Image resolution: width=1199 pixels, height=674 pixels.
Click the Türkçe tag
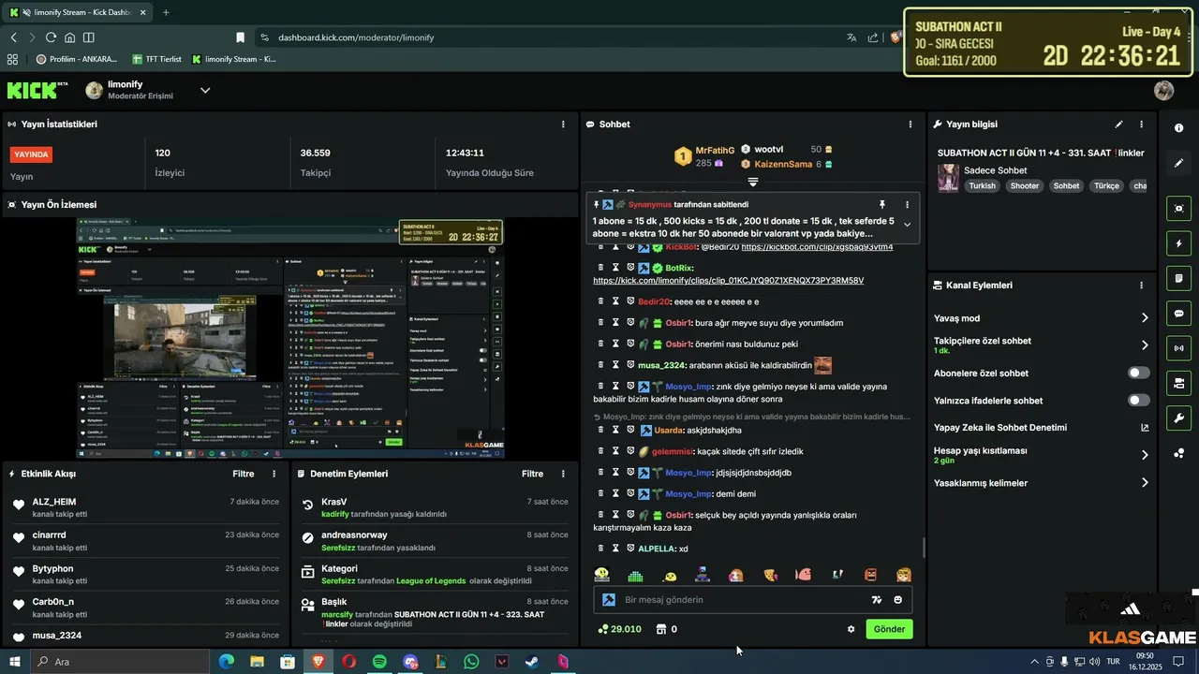pyautogui.click(x=1106, y=186)
